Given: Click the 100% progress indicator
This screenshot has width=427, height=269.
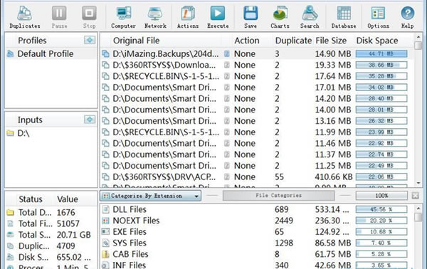Looking at the screenshot, I should [381, 196].
